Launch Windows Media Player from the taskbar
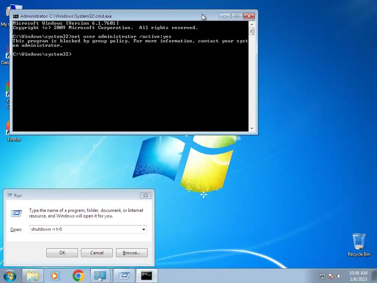This screenshot has height=283, width=377. 55,276
